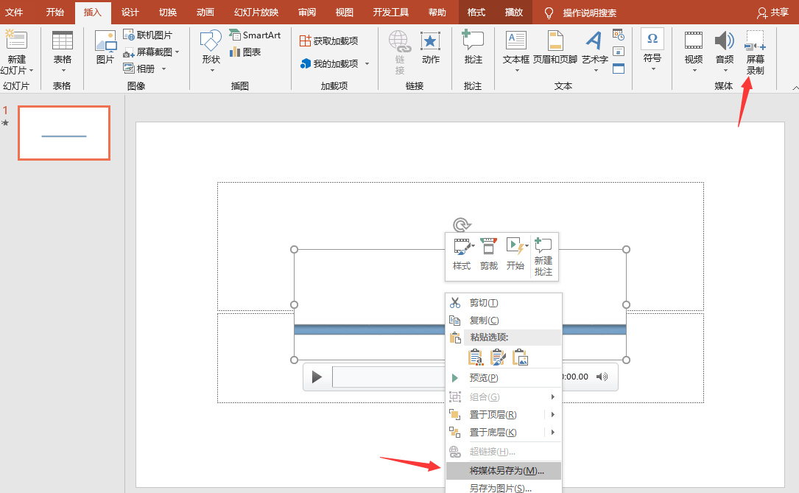
Task: Click the 屏幕录制 screen recording icon
Action: pyautogui.click(x=755, y=41)
